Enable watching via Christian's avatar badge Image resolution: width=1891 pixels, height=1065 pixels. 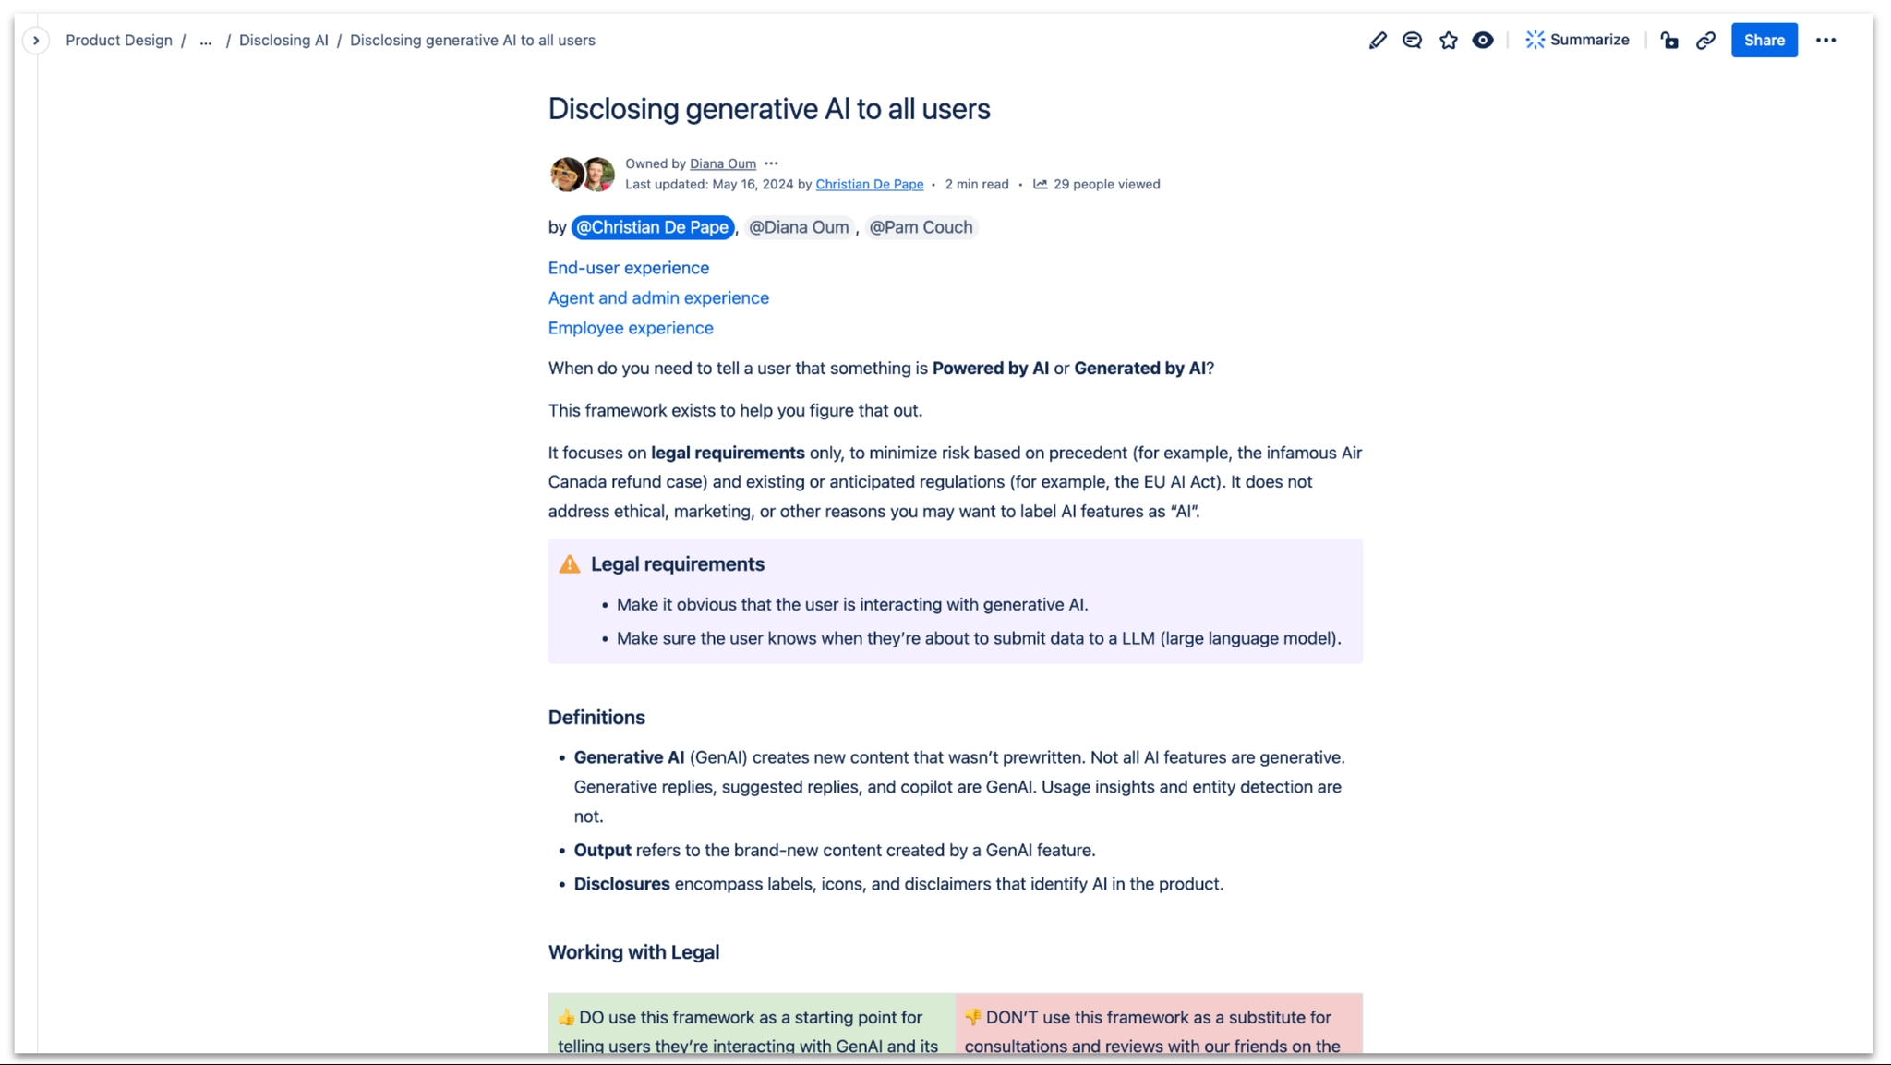(x=598, y=174)
